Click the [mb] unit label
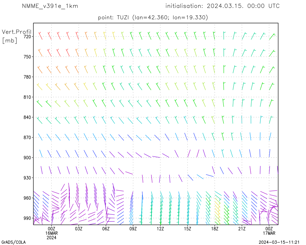The width and height of the screenshot is (306, 245). (x=10, y=40)
